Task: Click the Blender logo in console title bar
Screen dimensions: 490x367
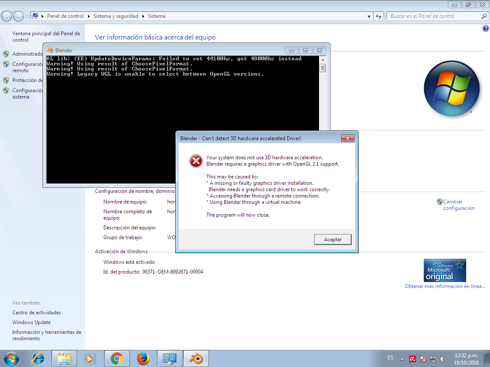Action: (50, 50)
